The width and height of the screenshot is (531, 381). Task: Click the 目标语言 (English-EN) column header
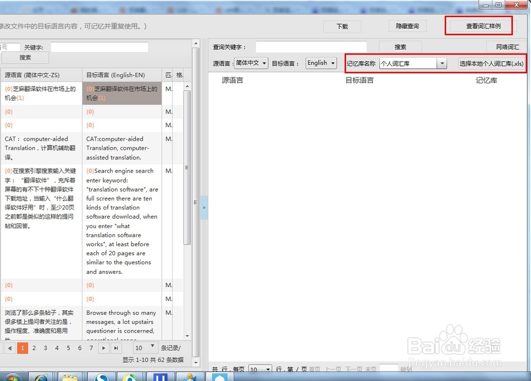click(122, 75)
